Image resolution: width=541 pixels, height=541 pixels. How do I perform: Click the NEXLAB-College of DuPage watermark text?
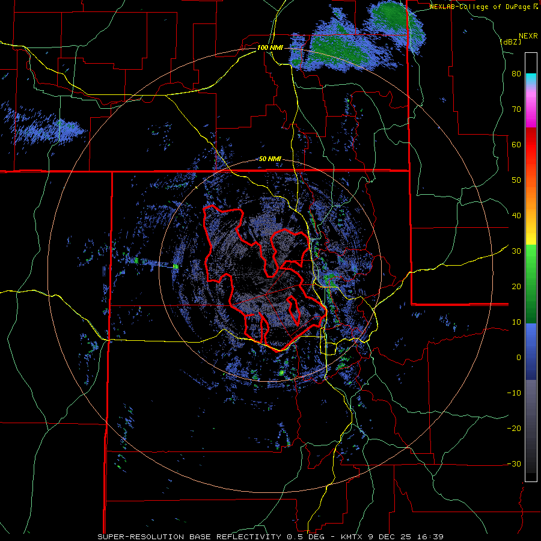[x=481, y=7]
